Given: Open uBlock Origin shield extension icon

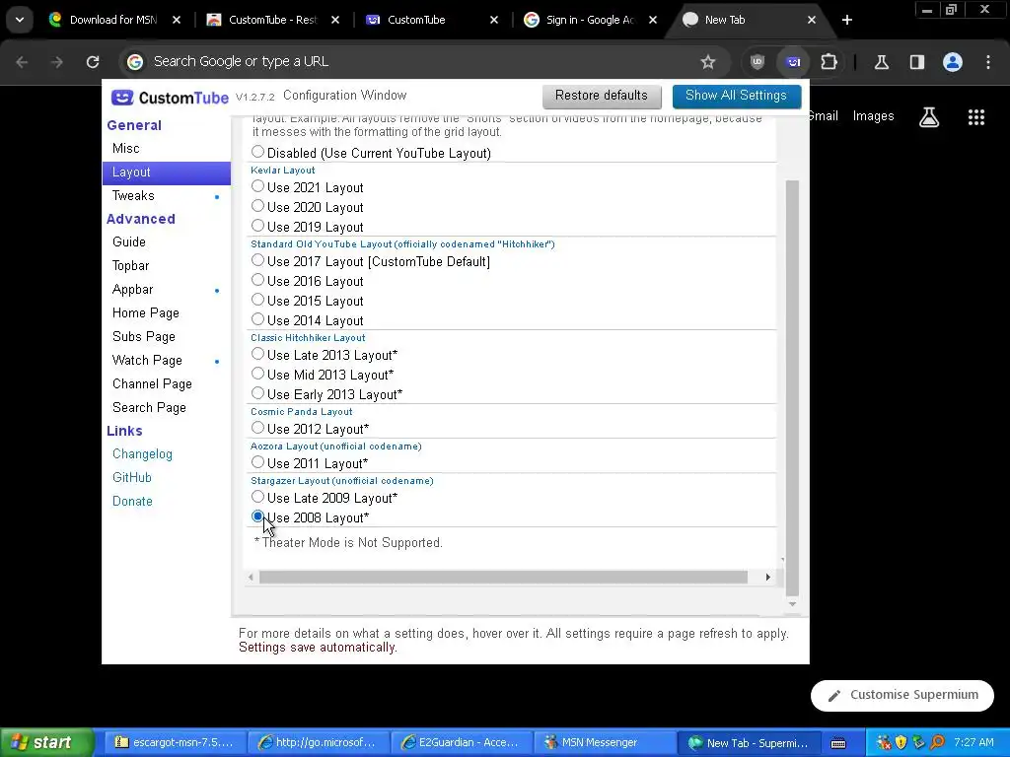Looking at the screenshot, I should (757, 62).
